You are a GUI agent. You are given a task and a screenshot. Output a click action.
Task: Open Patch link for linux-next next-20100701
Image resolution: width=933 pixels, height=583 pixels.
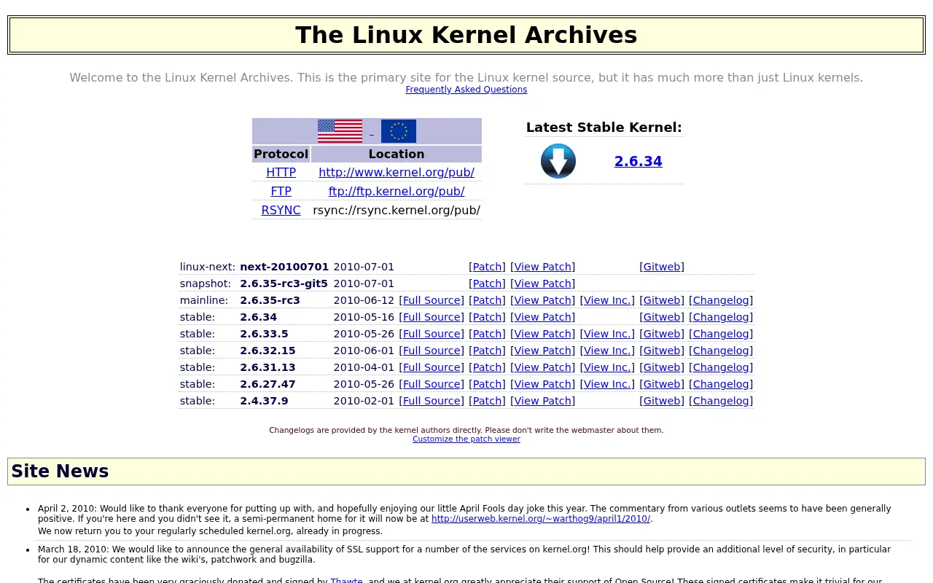pos(488,267)
